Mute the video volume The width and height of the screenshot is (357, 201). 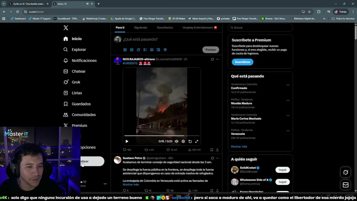[x=177, y=142]
